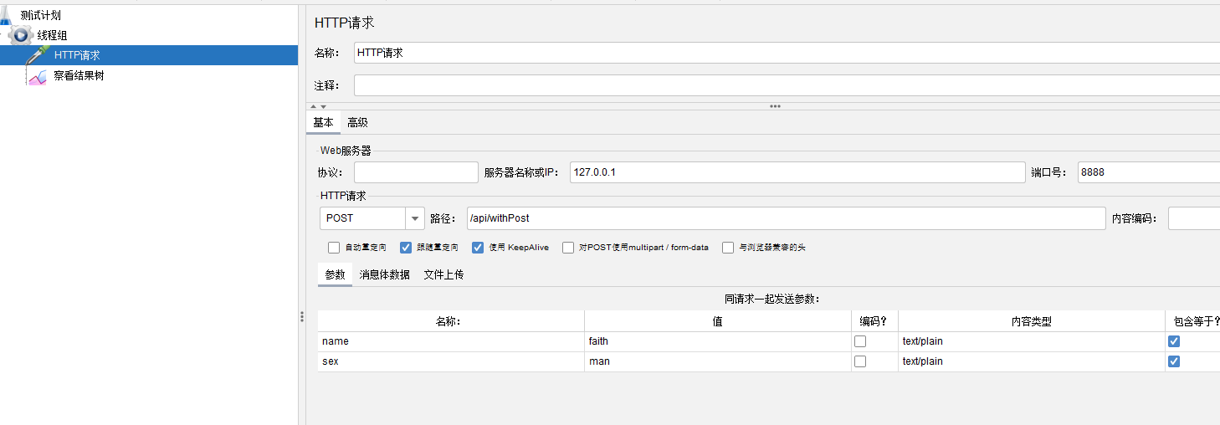This screenshot has height=425, width=1220.
Task: Select 察看结果树 tree node
Action: [x=79, y=75]
